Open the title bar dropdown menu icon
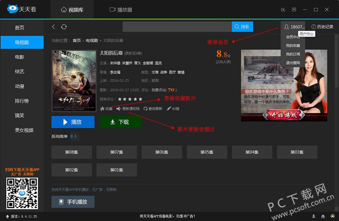The image size is (339, 221). [294, 10]
